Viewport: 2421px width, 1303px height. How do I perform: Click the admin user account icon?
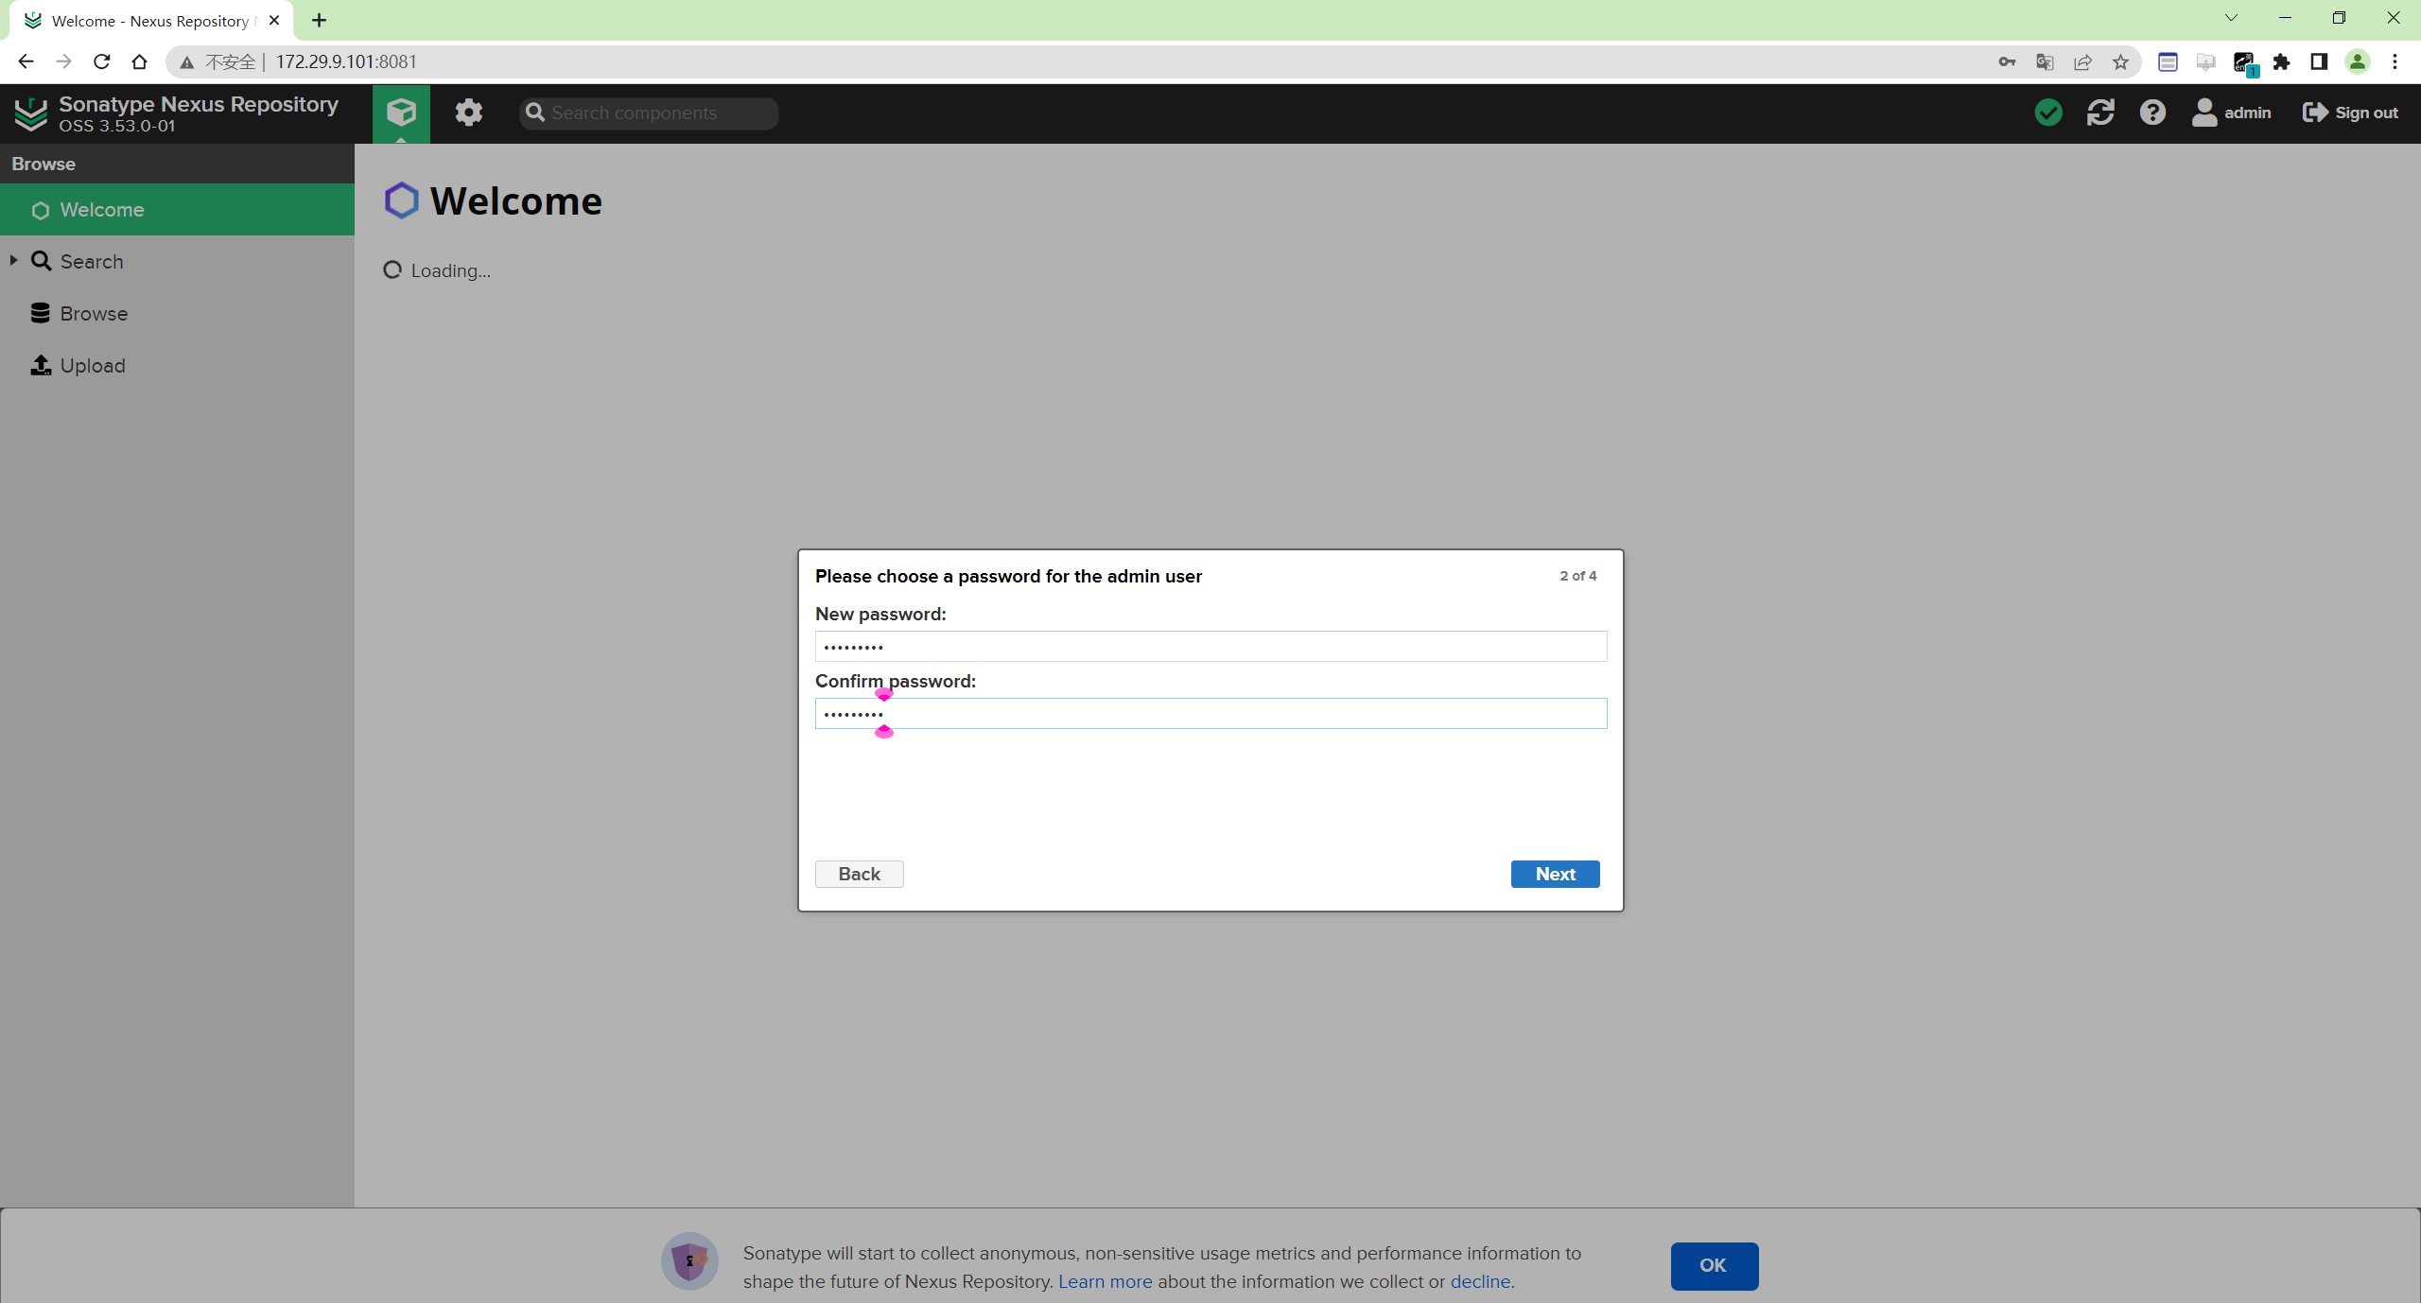[x=2206, y=113]
